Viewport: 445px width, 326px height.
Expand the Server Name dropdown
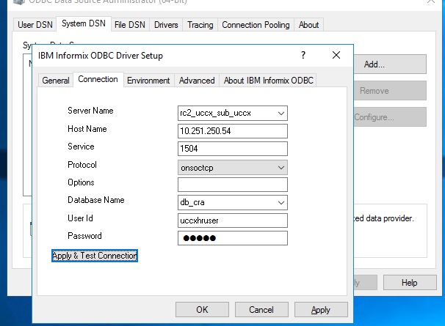click(x=280, y=113)
